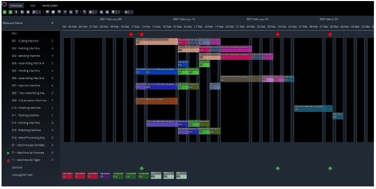
Task: Click the checkmark icon in toolbar
Action: point(65,12)
